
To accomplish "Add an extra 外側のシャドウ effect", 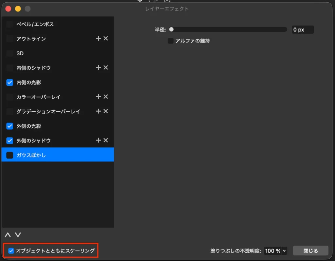I will [98, 140].
